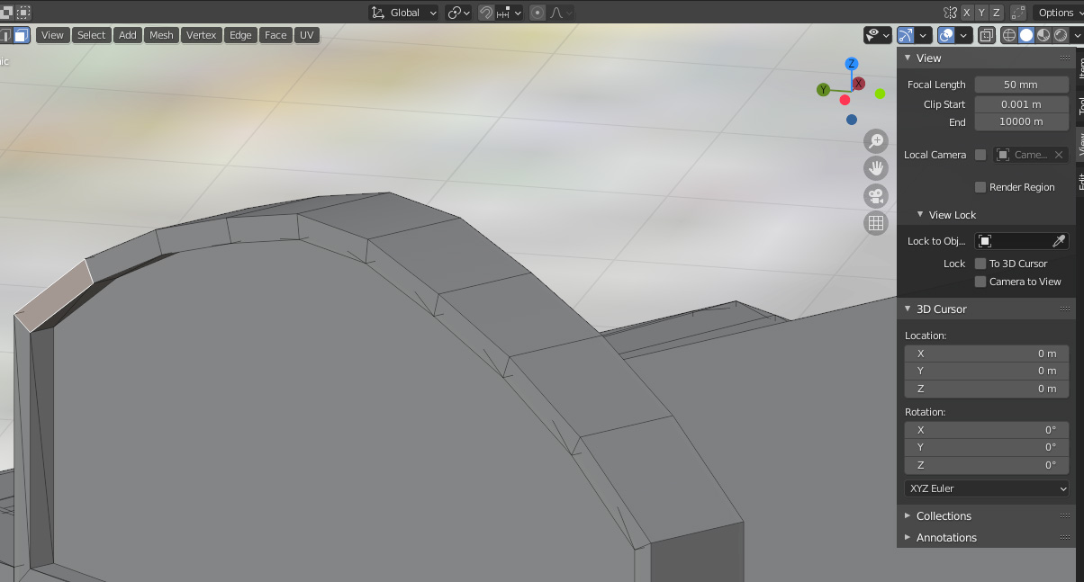1084x582 pixels.
Task: Toggle X-ray view icon
Action: pos(986,35)
